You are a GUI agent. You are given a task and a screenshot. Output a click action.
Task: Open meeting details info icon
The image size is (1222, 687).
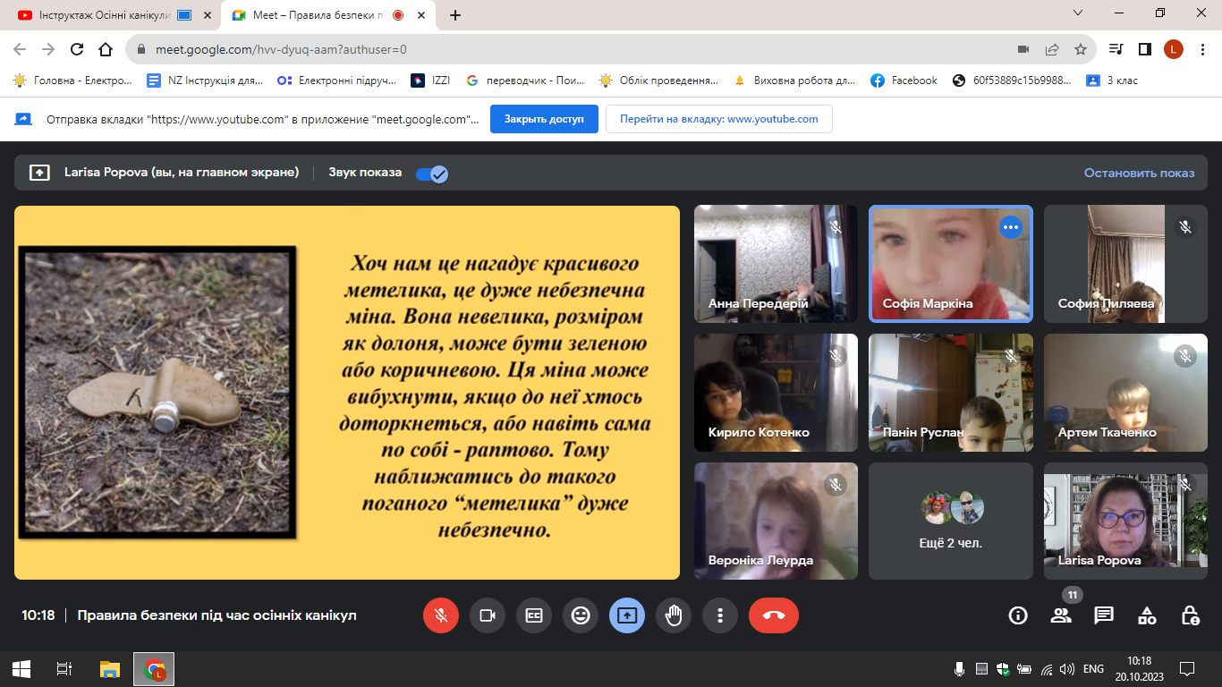1018,615
